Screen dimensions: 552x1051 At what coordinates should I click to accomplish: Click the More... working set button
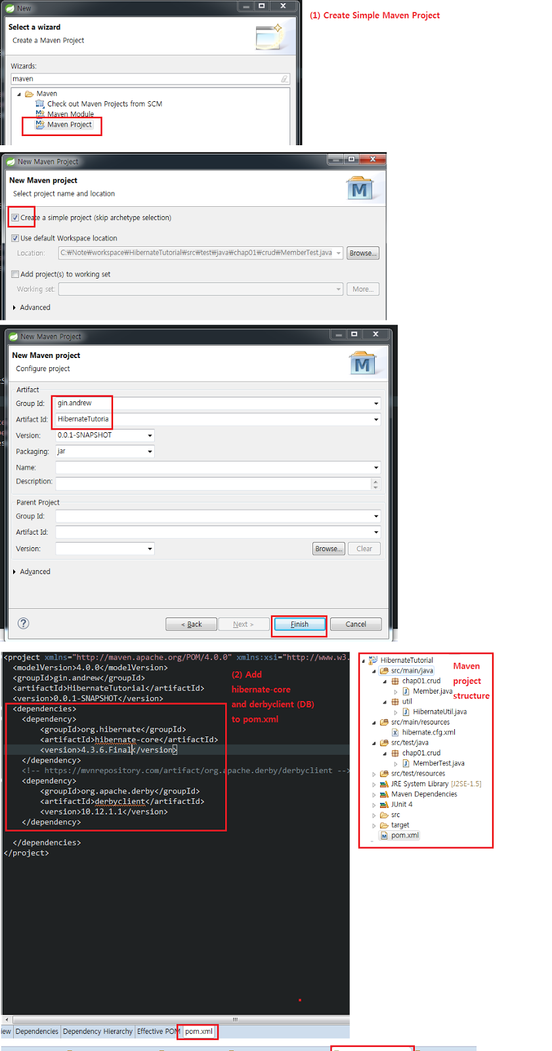(x=363, y=289)
